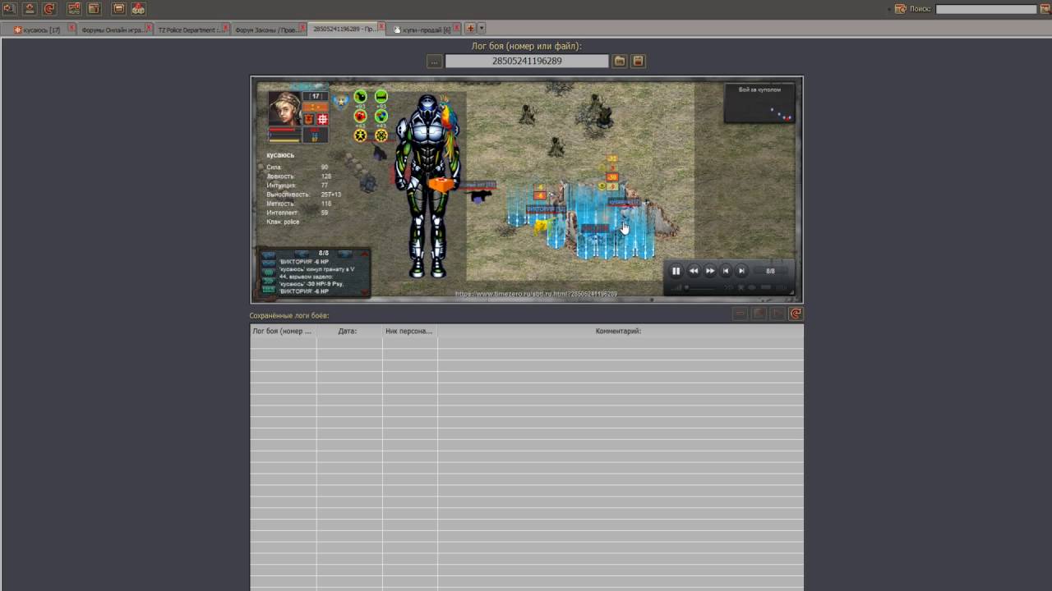Click the yellow radiation skill icon

(x=360, y=135)
